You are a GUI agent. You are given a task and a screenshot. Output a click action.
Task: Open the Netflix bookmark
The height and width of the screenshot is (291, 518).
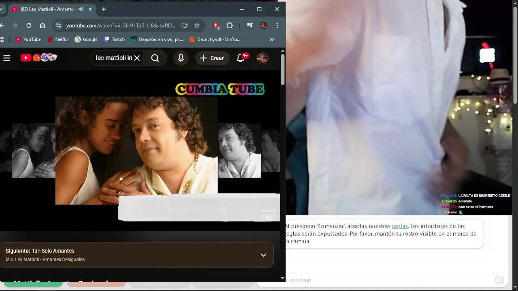pos(58,39)
